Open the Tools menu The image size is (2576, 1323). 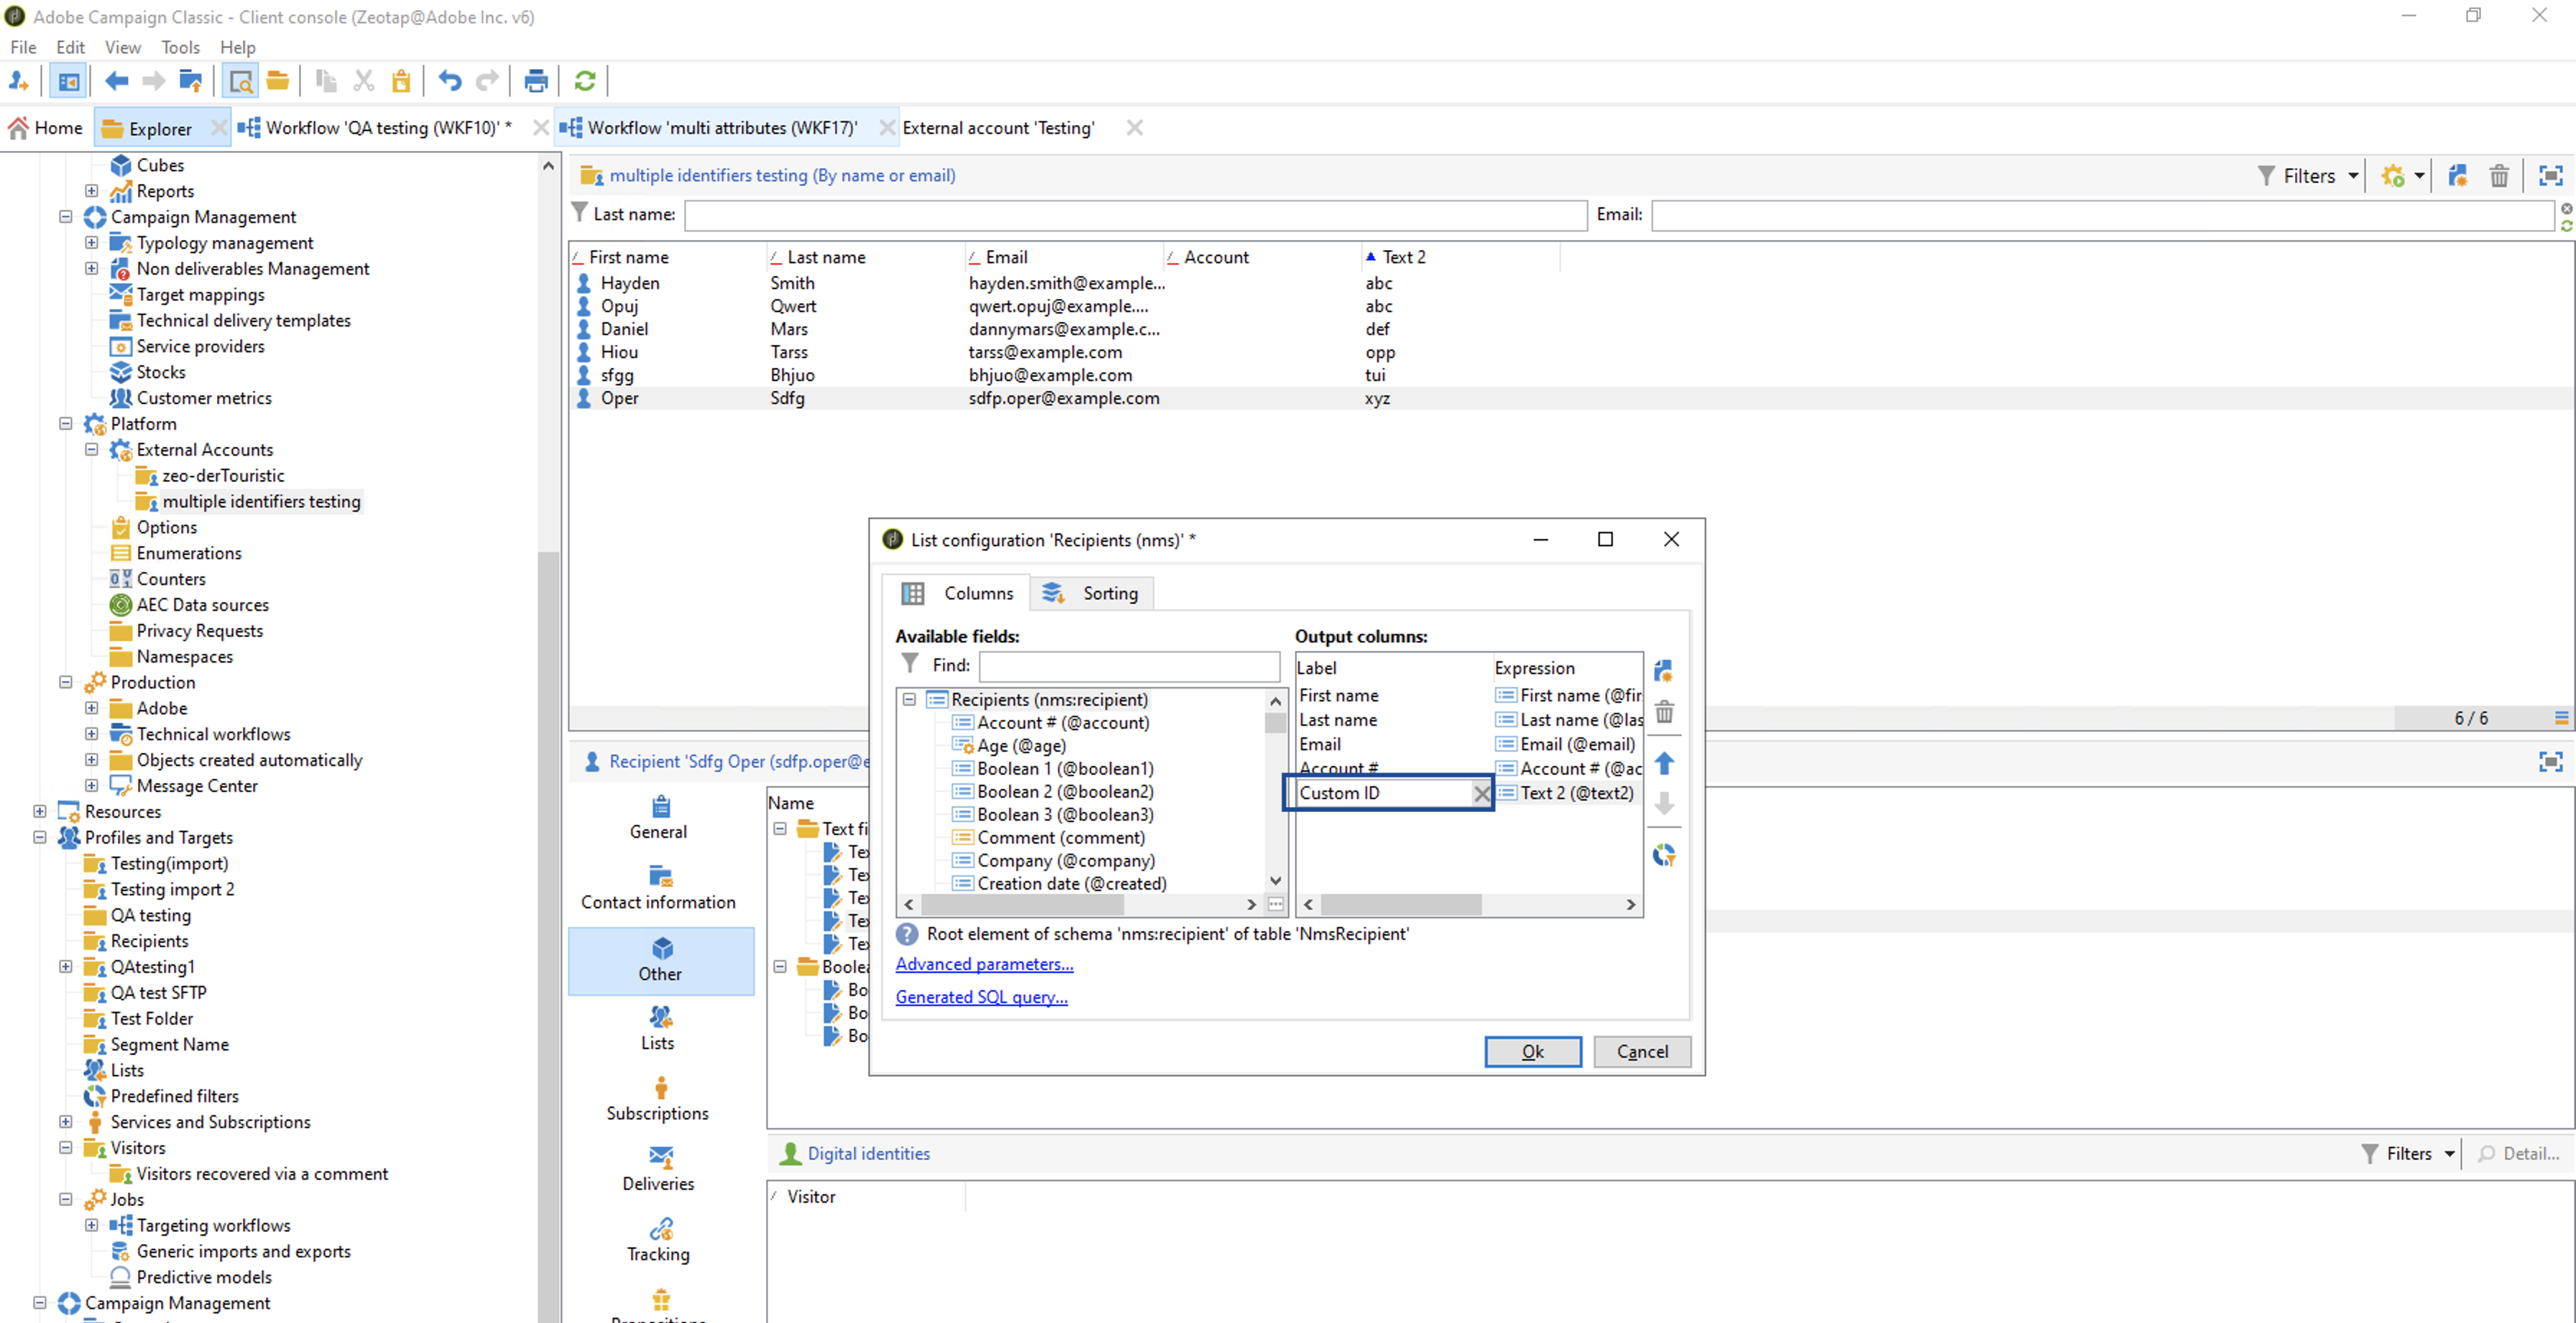[x=180, y=47]
